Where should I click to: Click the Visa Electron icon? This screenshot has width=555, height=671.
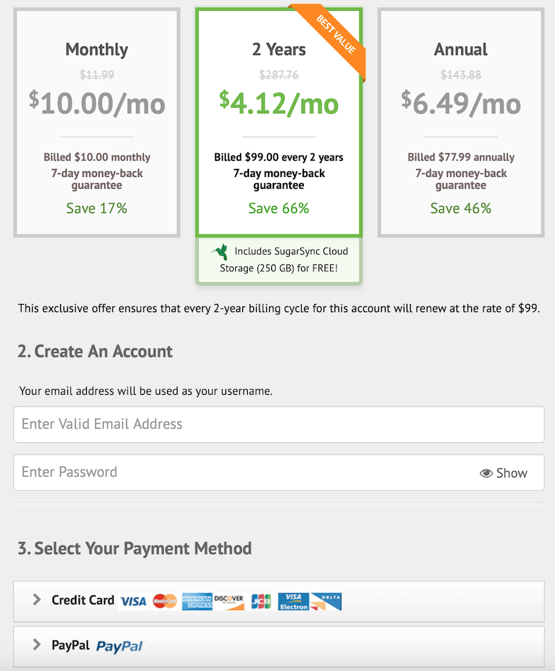(x=294, y=600)
